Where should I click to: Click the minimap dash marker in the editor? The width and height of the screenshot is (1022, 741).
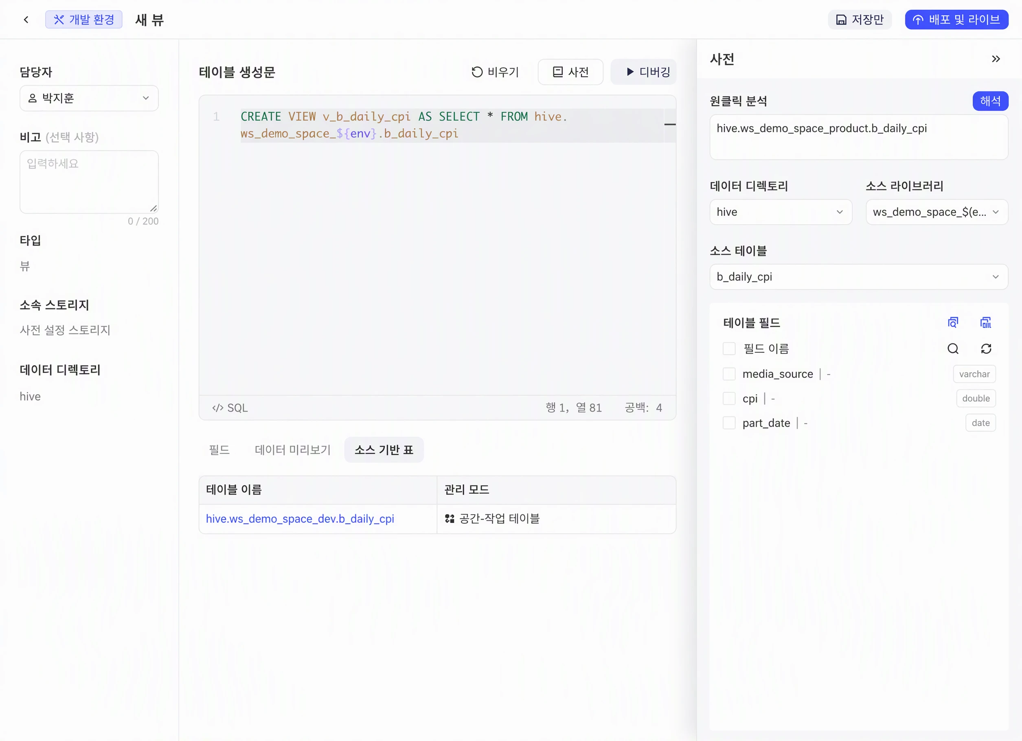coord(670,124)
